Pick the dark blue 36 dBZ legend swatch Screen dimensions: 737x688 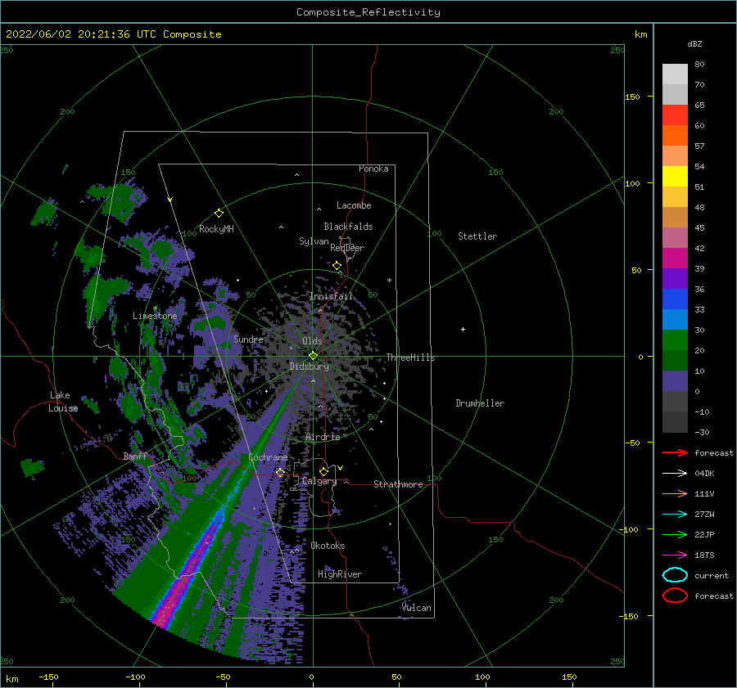point(675,299)
